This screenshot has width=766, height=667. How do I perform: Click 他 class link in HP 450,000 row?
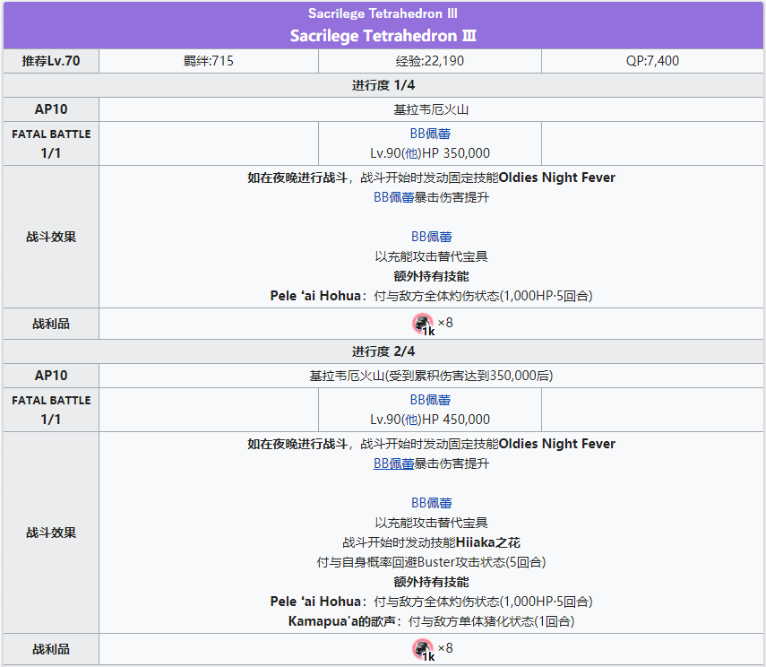[411, 419]
